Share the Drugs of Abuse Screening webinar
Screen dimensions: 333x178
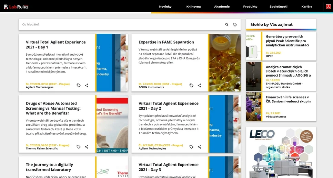click(87, 147)
